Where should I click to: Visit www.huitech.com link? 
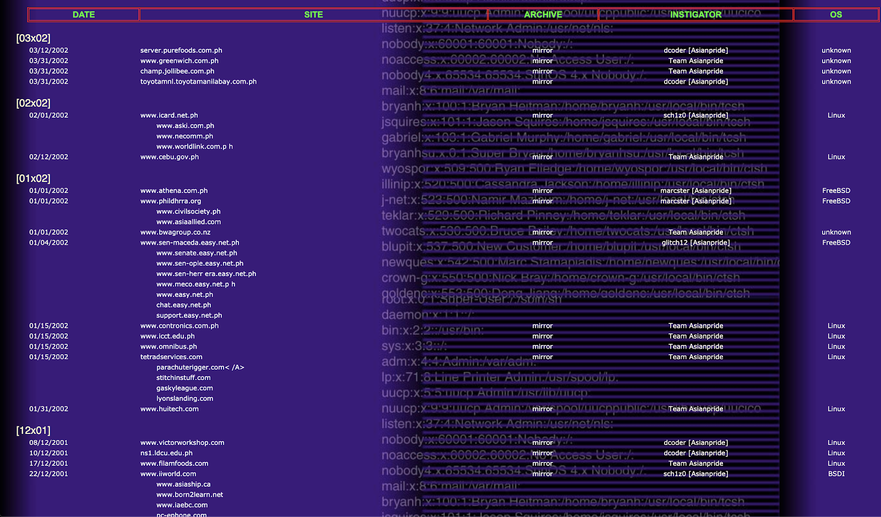170,410
